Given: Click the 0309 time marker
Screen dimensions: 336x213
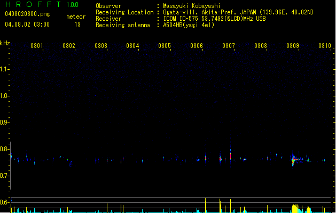Looking at the screenshot, I should tap(293, 46).
